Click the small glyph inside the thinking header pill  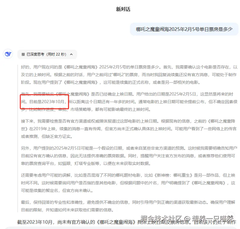(23, 54)
